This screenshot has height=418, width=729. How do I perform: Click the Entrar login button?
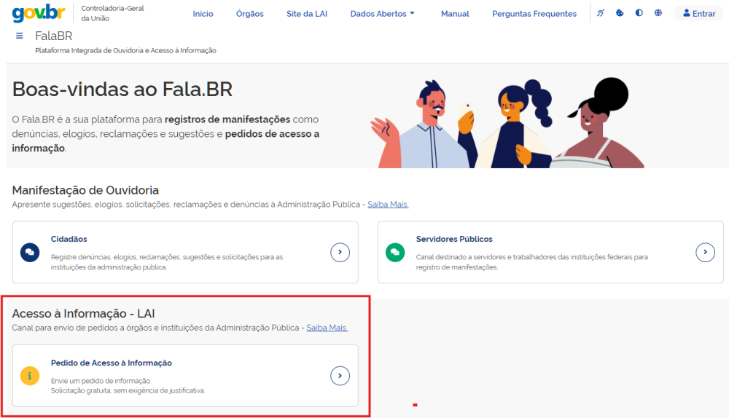[699, 13]
